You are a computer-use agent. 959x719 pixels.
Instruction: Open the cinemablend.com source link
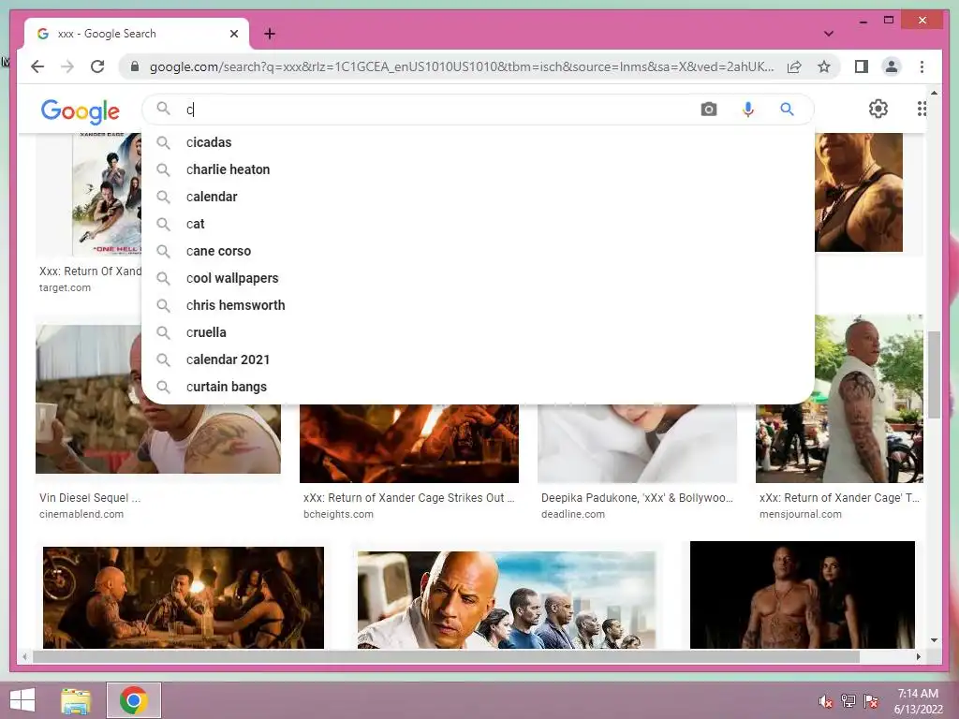pos(81,514)
